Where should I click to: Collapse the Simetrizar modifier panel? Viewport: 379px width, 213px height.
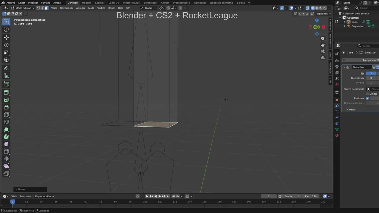(344, 67)
